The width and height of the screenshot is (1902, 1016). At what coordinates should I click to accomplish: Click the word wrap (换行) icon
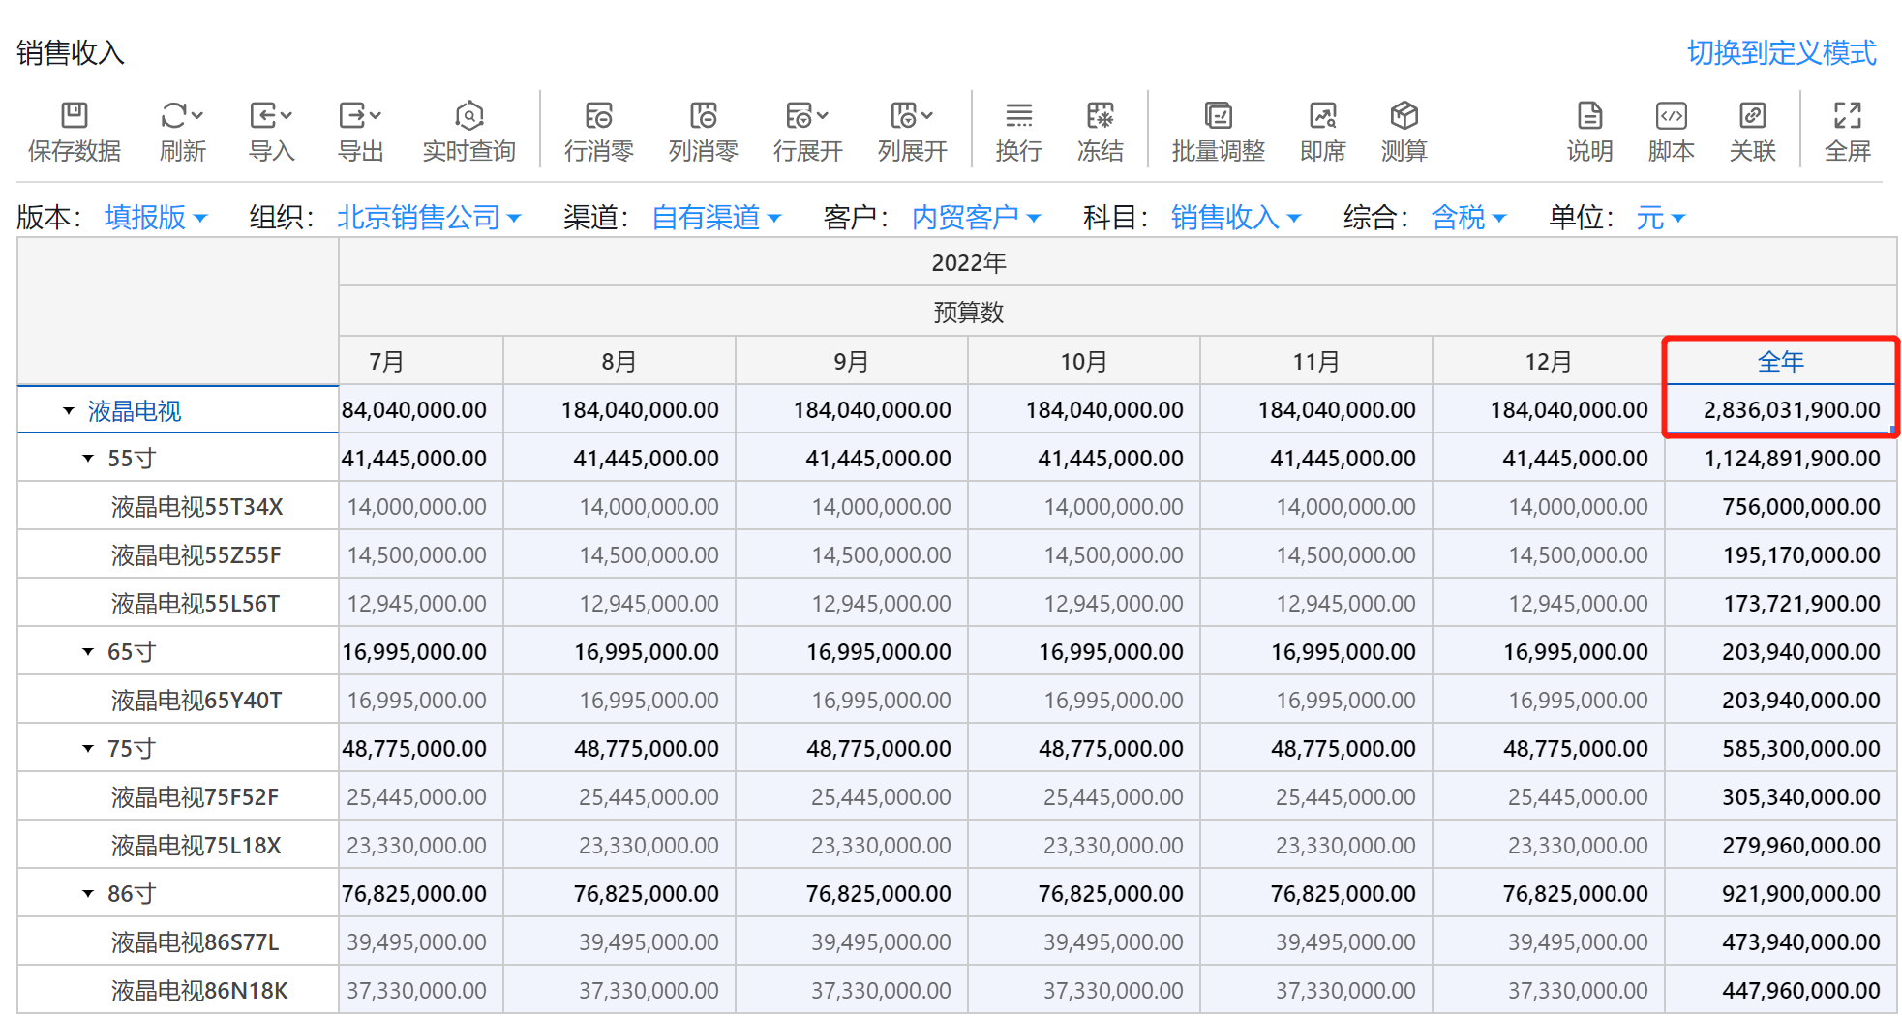coord(1018,116)
